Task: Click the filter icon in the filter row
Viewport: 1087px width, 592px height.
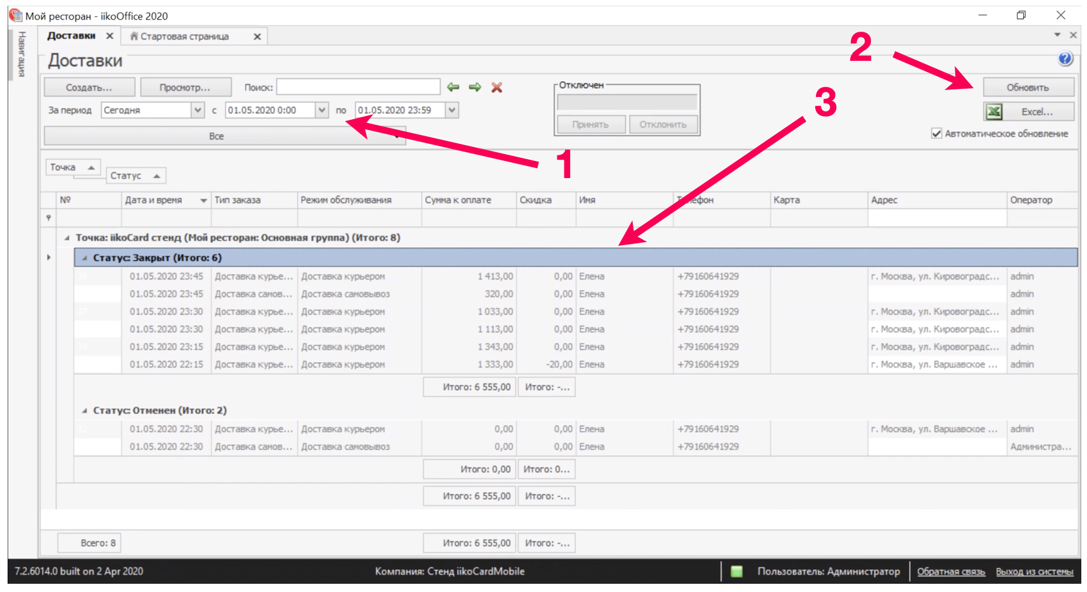Action: (x=49, y=218)
